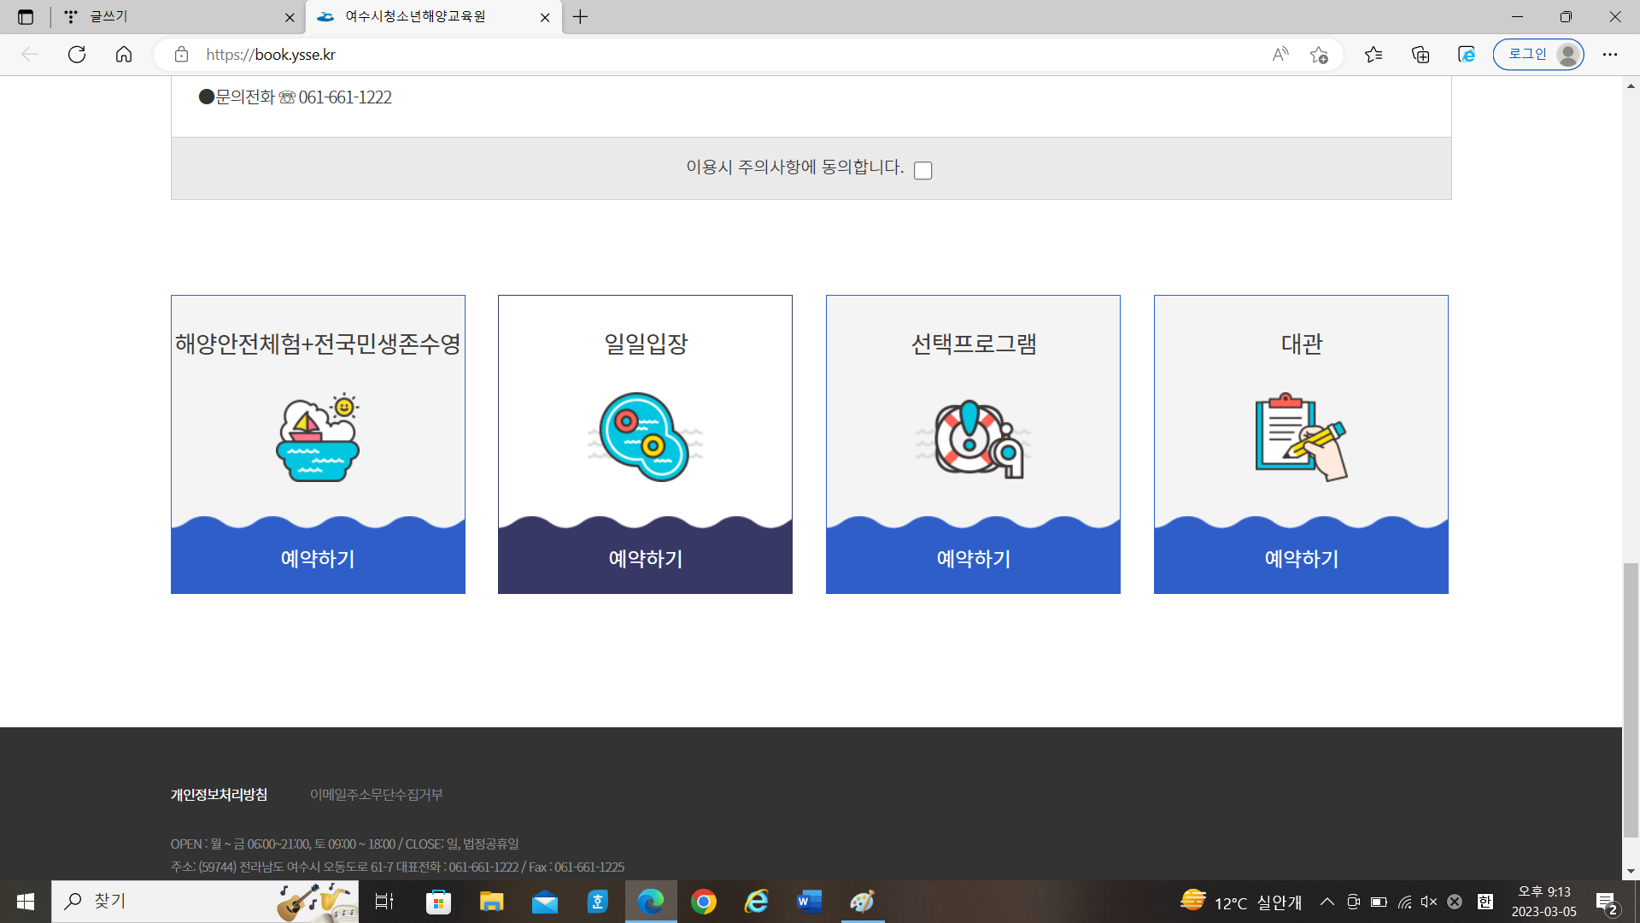Click 예약하기 under 대관
The image size is (1640, 923).
tap(1301, 559)
